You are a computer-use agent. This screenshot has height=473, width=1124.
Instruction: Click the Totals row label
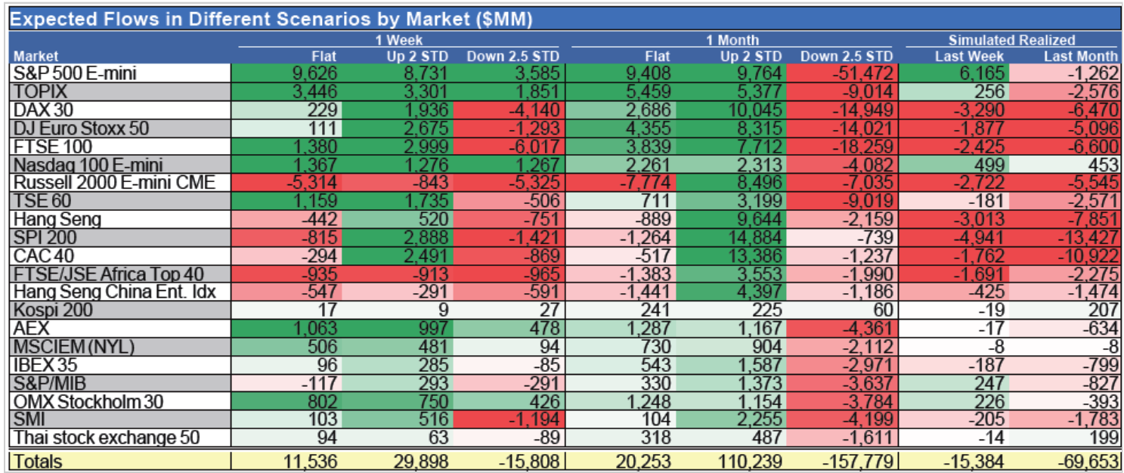coord(38,460)
